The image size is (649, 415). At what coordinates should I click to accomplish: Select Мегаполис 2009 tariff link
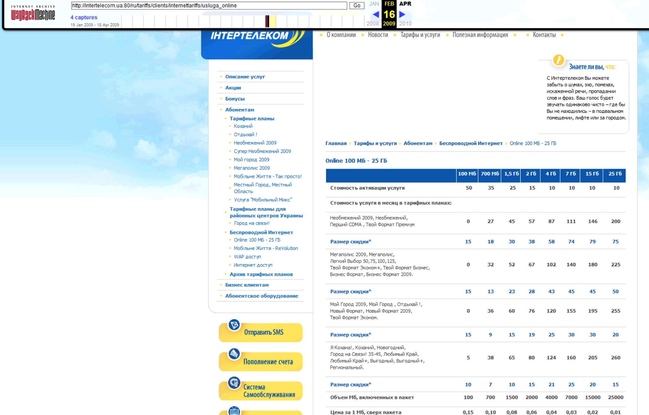coord(252,168)
